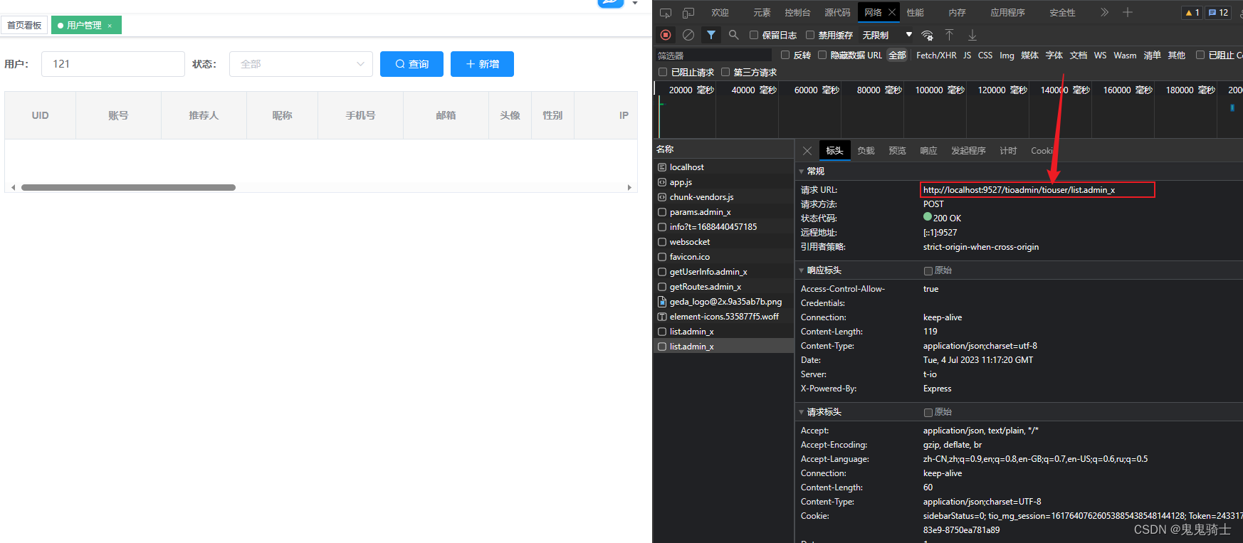This screenshot has width=1243, height=543.
Task: Switch to 控制台 DevTools tab
Action: pyautogui.click(x=797, y=13)
